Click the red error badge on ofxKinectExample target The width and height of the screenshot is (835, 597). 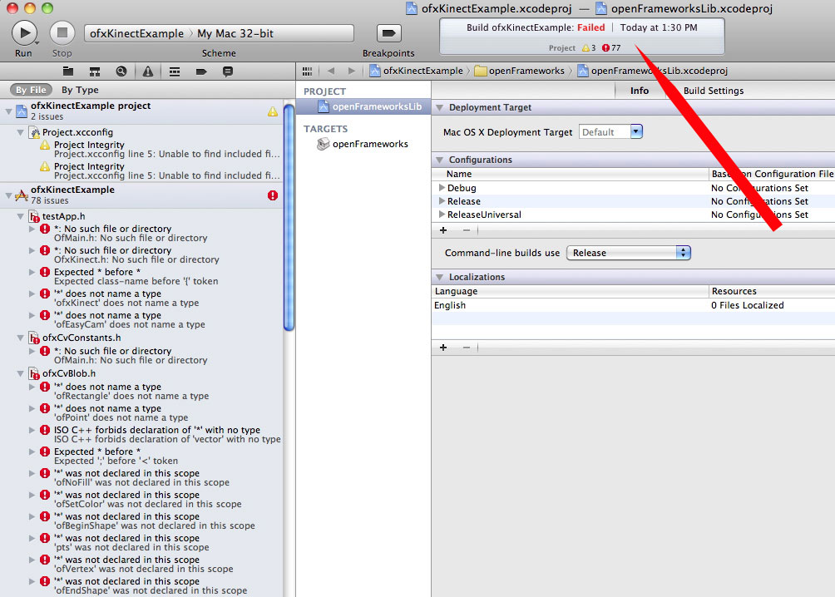tap(273, 195)
